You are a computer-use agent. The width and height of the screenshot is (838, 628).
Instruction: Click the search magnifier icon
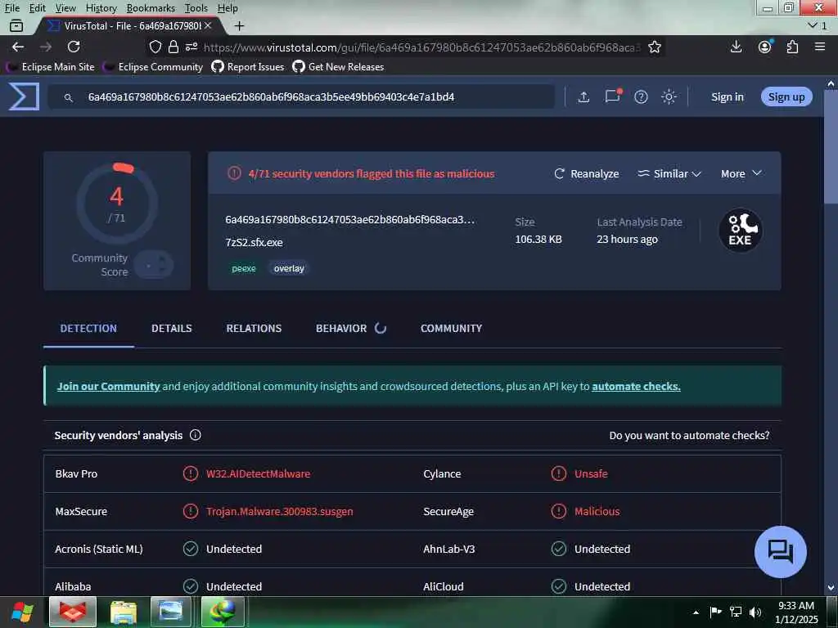coord(69,98)
